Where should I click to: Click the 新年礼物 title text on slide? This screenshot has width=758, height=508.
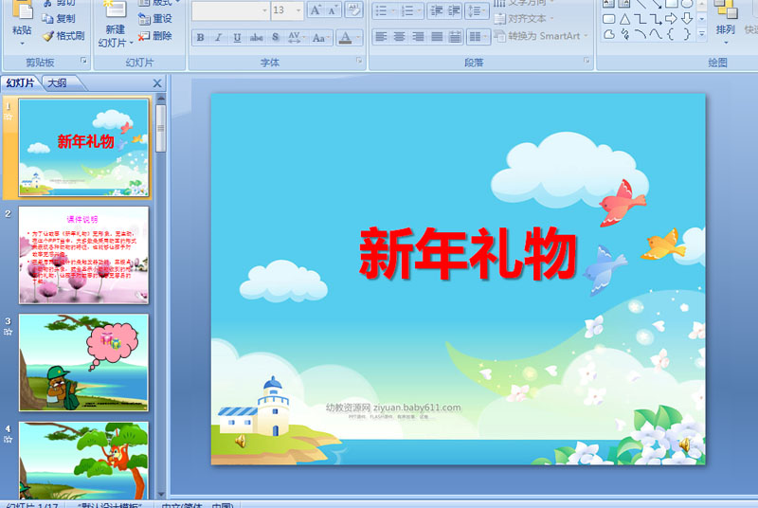[468, 253]
